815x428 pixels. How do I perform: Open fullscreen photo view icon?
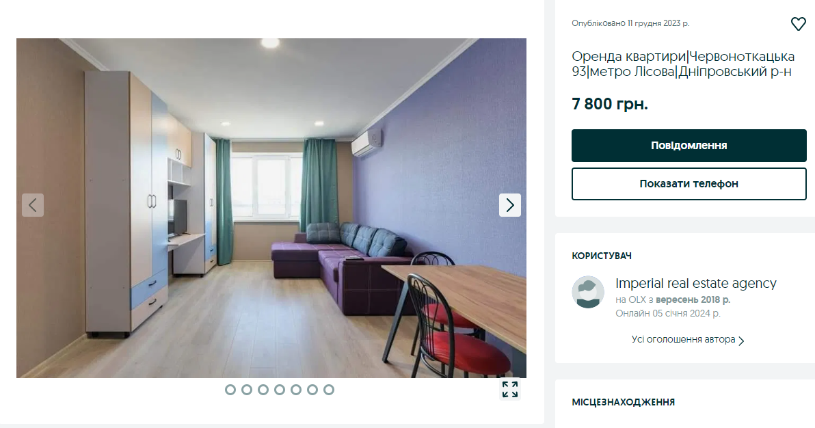point(510,389)
